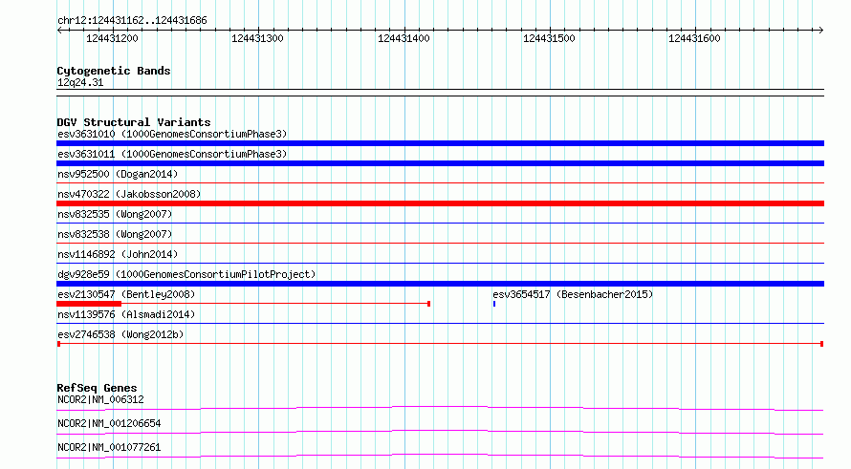The image size is (851, 469).
Task: Select the DGV Structural Variants track title
Action: click(134, 122)
